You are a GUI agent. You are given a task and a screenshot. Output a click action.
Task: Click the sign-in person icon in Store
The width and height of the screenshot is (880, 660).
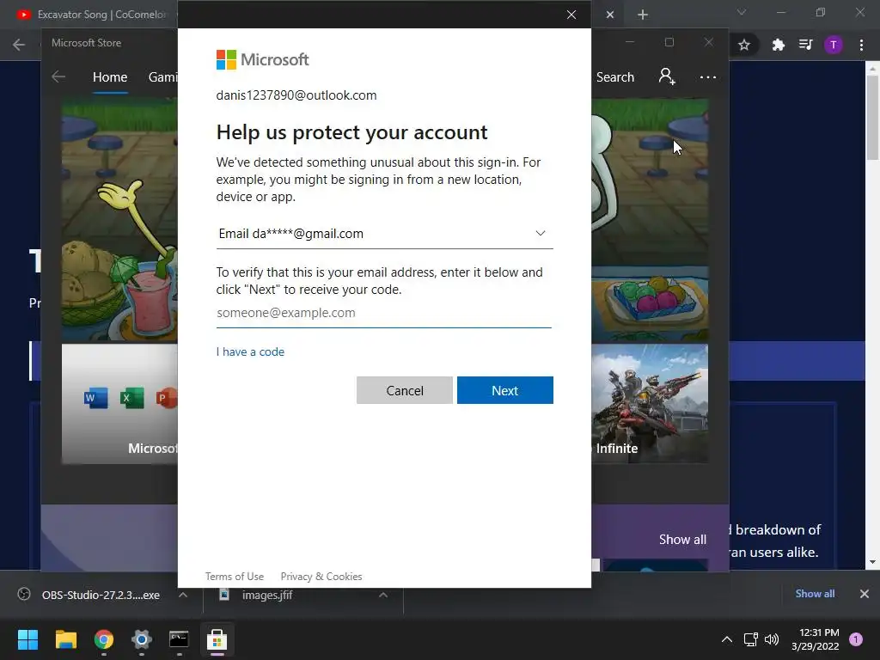[667, 76]
